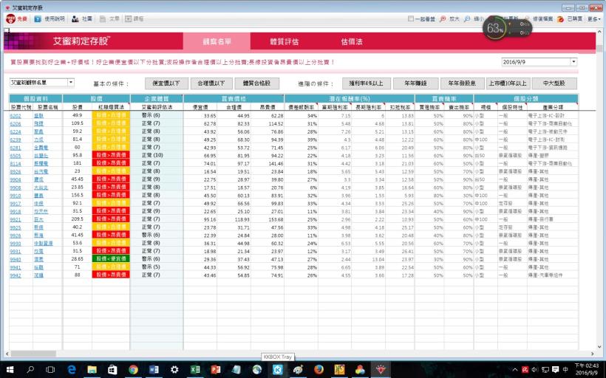This screenshot has width=606, height=378.
Task: Switch to the 估價法 tab
Action: (x=352, y=41)
